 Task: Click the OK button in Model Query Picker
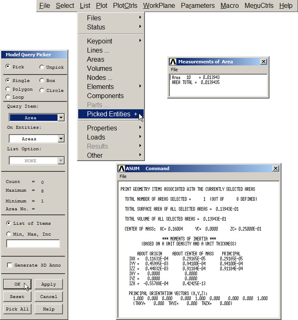(17, 284)
